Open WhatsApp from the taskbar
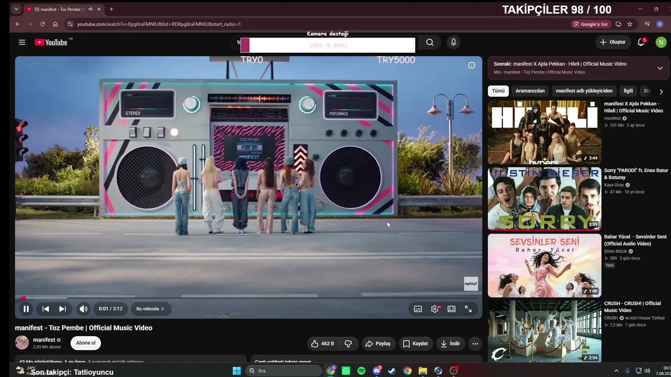This screenshot has width=671, height=377. pyautogui.click(x=346, y=371)
